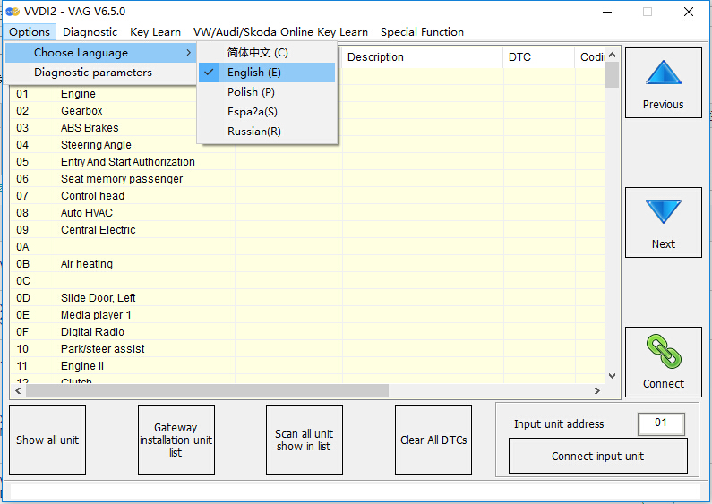Select the ABS Brakes unit row
The width and height of the screenshot is (712, 504).
[90, 128]
